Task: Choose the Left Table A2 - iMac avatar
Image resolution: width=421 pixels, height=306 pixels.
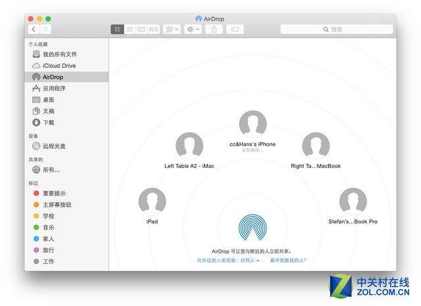Action: tap(189, 146)
